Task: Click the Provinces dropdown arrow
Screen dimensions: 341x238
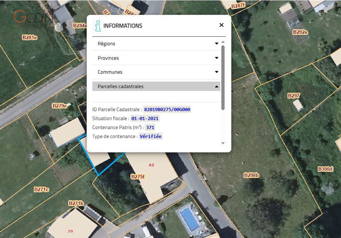Action: point(217,58)
